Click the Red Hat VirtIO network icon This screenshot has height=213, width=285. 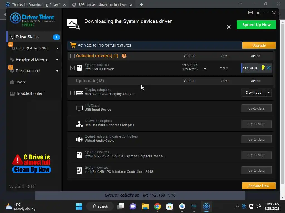point(79,124)
